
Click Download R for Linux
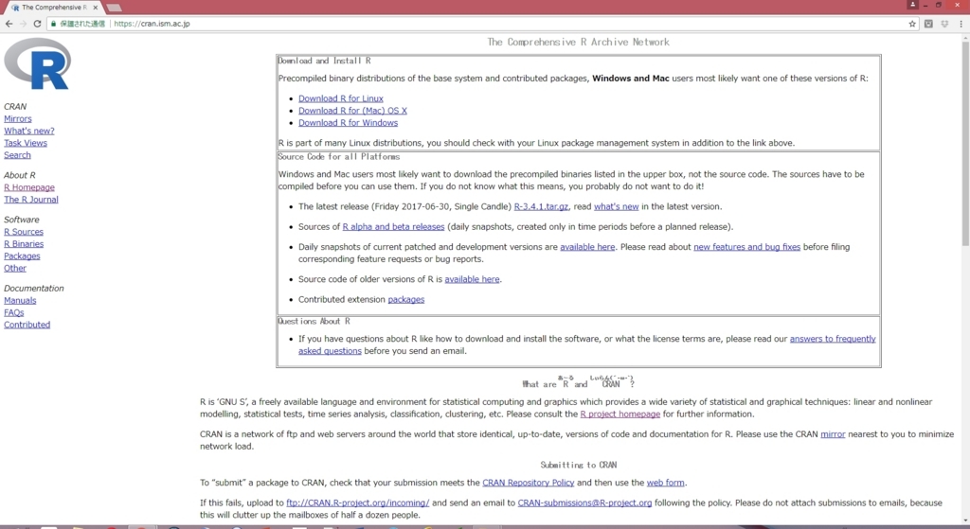click(341, 98)
